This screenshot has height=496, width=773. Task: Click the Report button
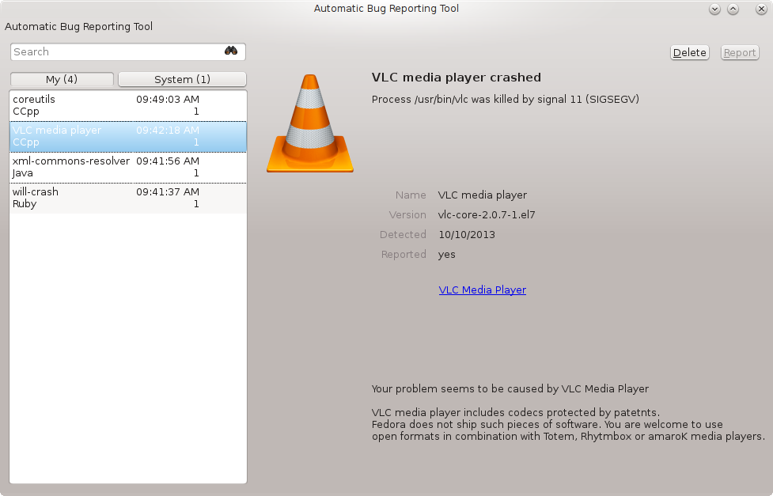[x=740, y=53]
